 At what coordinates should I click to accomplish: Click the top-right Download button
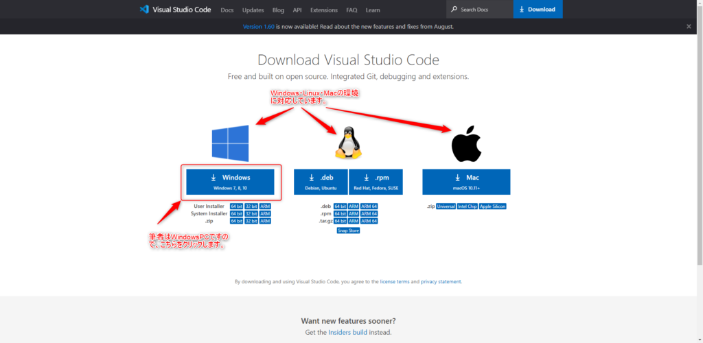[x=538, y=10]
